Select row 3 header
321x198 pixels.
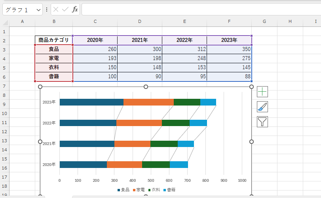click(4, 49)
